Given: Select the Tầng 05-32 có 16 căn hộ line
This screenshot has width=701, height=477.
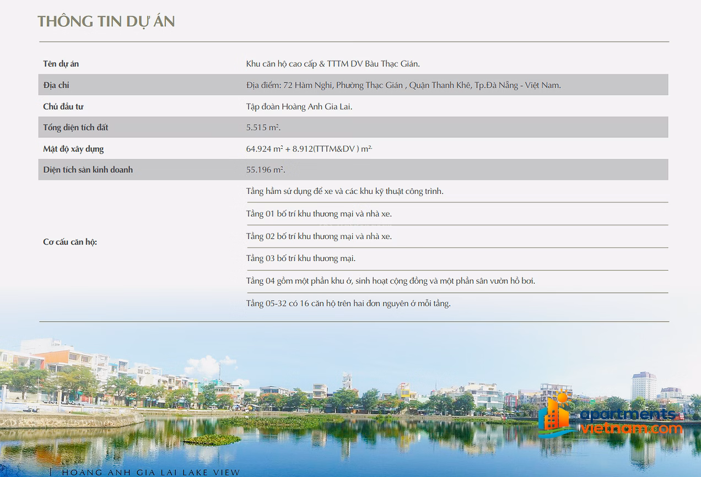Looking at the screenshot, I should click(x=348, y=303).
